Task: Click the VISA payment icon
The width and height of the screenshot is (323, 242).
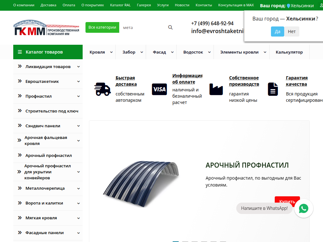Action: 159,89
